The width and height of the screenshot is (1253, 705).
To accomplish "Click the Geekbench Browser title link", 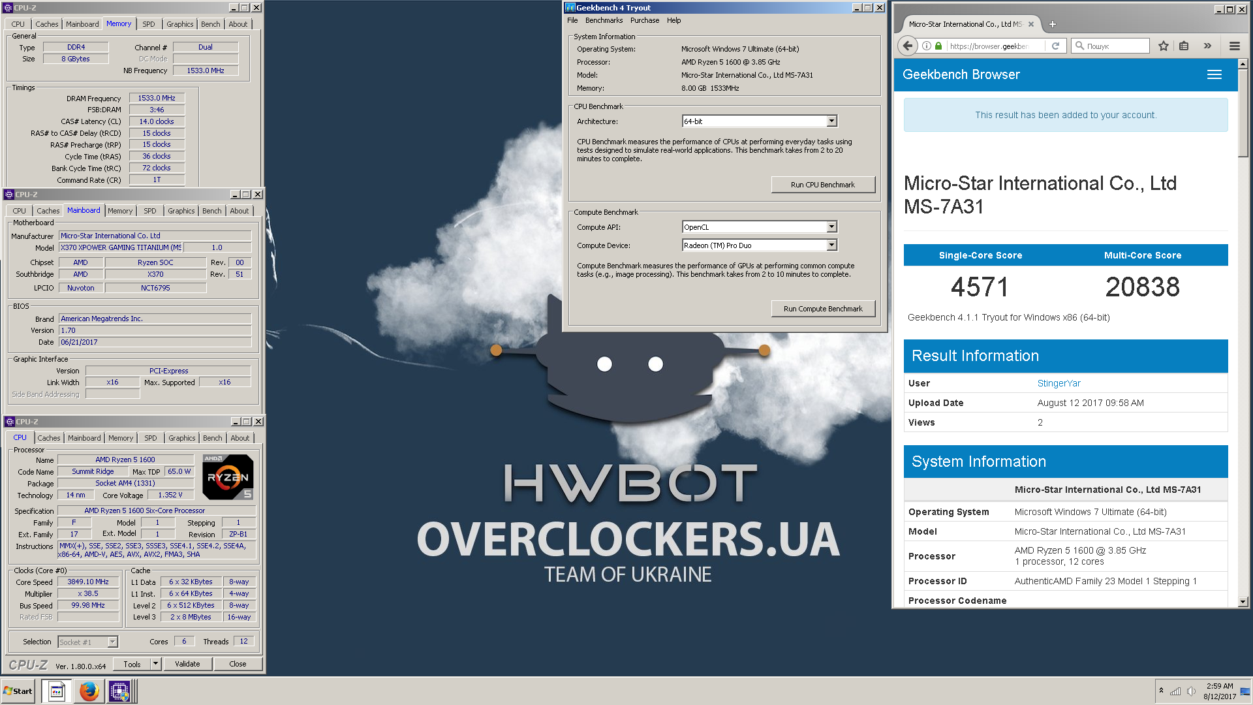I will (x=961, y=74).
